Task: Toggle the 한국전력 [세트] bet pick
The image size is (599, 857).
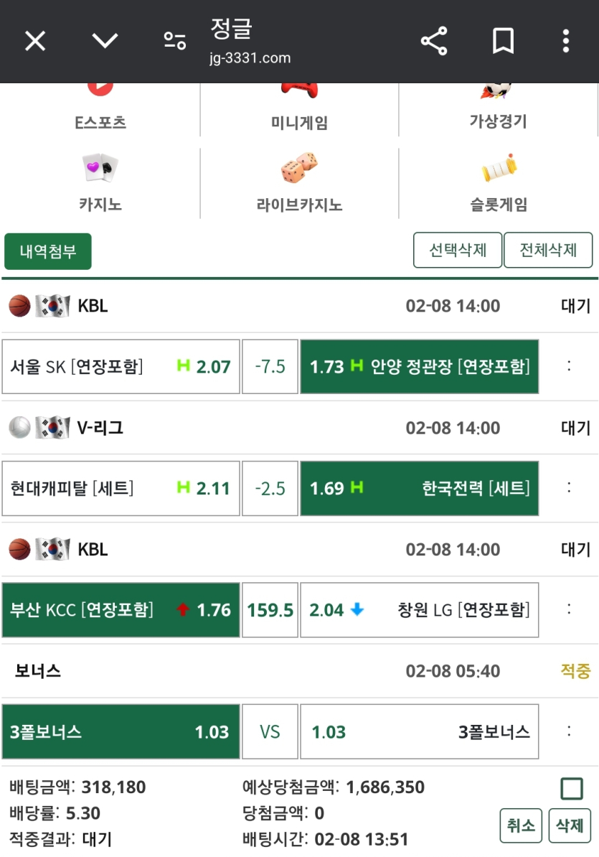Action: click(x=419, y=489)
